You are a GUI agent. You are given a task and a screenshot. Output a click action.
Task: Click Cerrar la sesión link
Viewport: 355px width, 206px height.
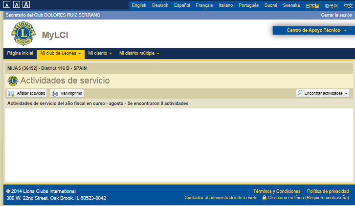336,15
